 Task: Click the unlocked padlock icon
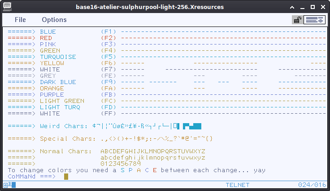coord(298,20)
